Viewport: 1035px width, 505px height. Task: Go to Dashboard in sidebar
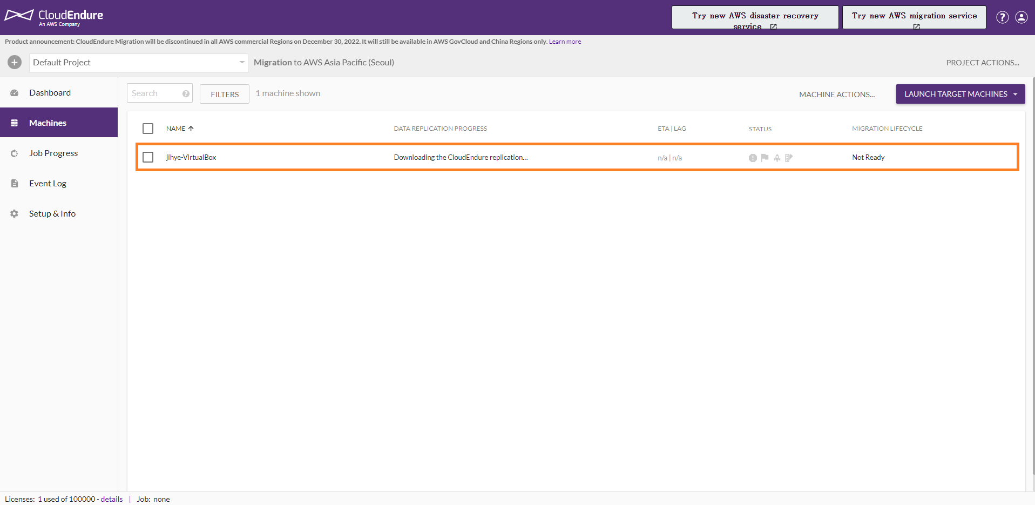(59, 93)
